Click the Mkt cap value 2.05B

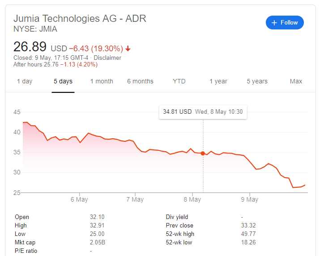pos(97,242)
